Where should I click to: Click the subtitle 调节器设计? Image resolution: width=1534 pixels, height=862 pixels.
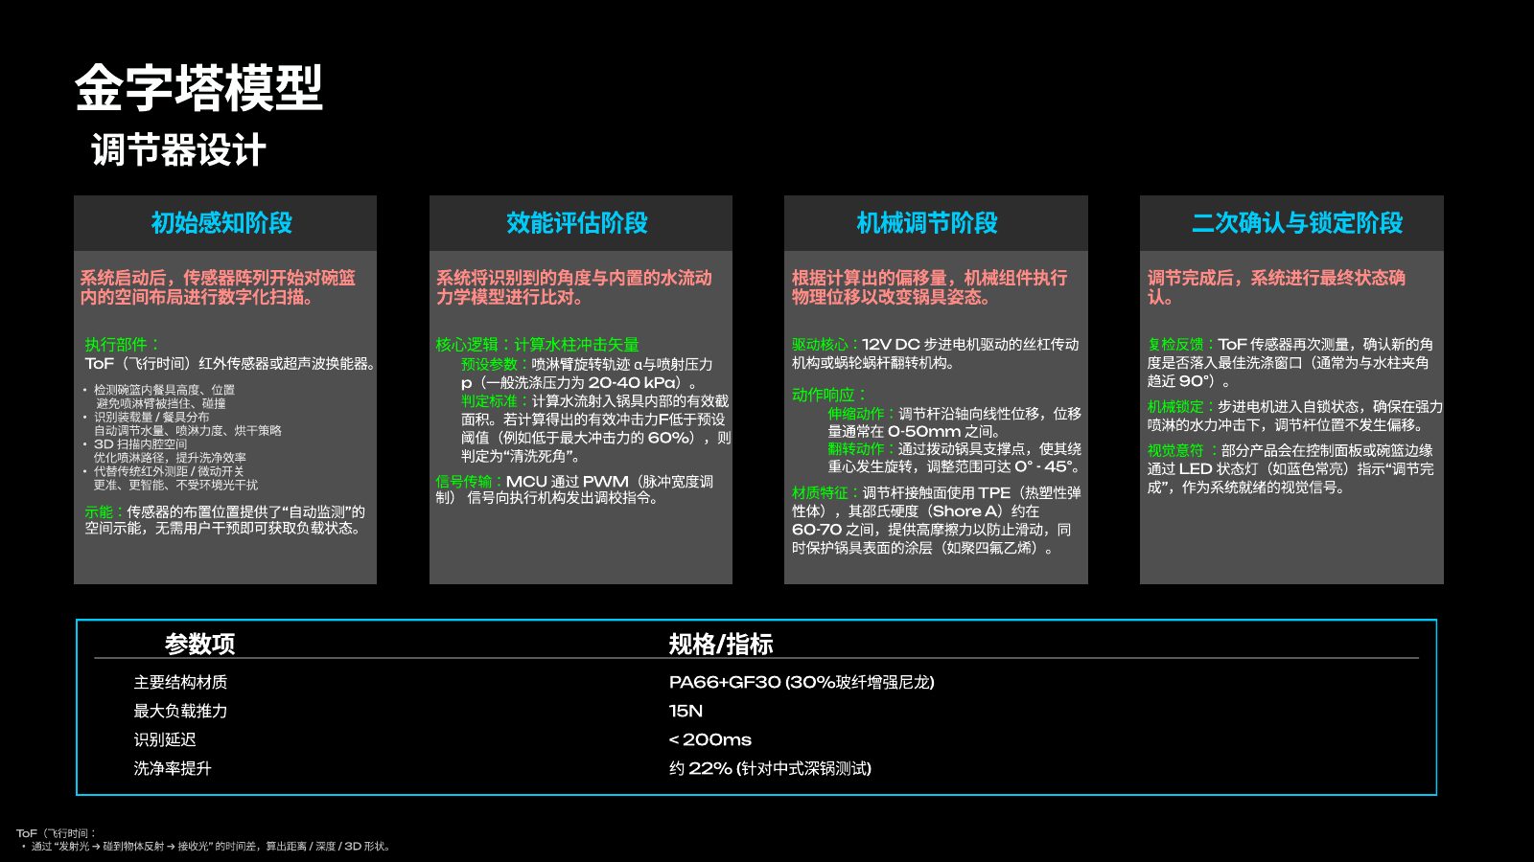click(178, 150)
